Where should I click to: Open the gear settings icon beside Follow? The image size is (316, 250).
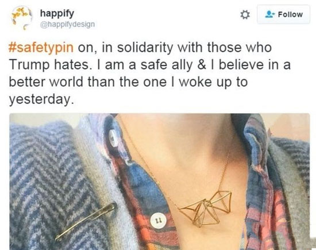245,15
